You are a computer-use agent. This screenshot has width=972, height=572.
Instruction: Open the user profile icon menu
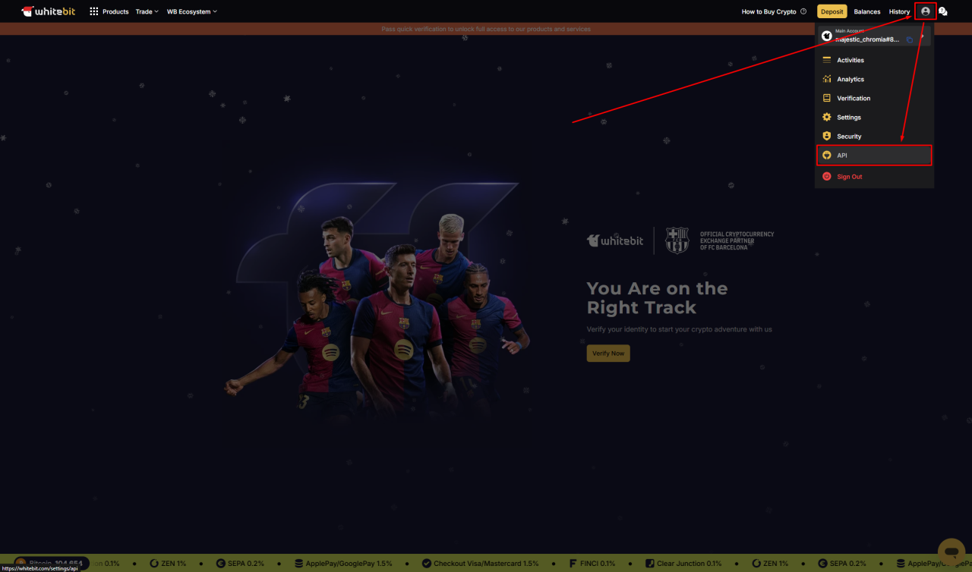[x=925, y=11]
